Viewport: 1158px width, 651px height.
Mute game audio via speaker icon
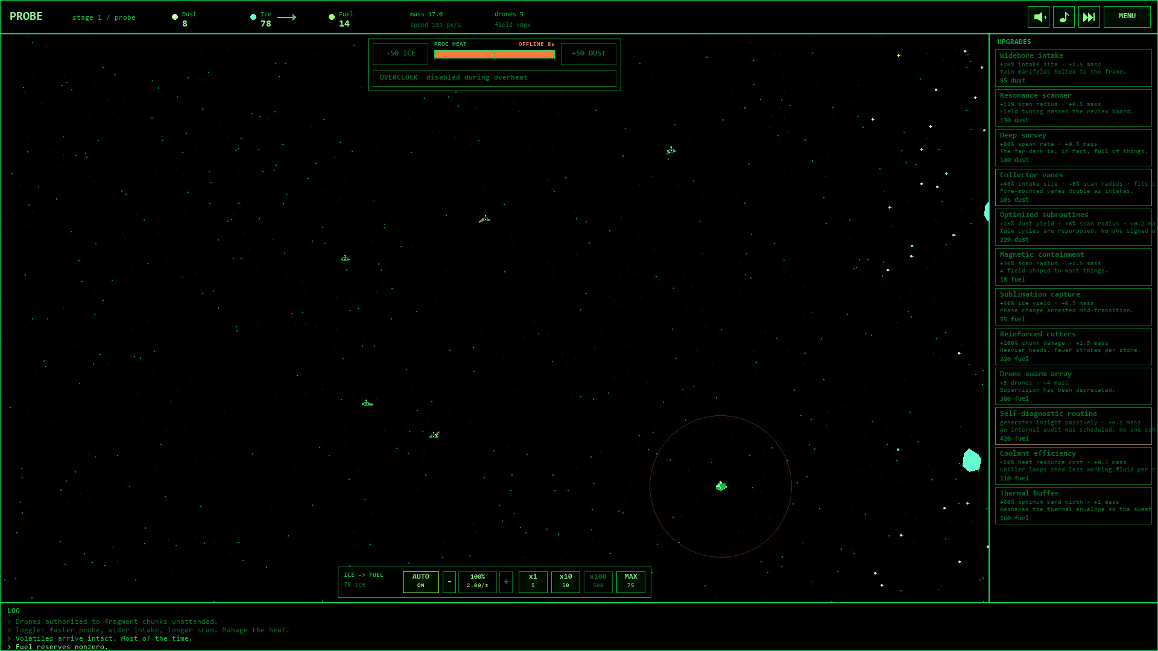pos(1038,16)
